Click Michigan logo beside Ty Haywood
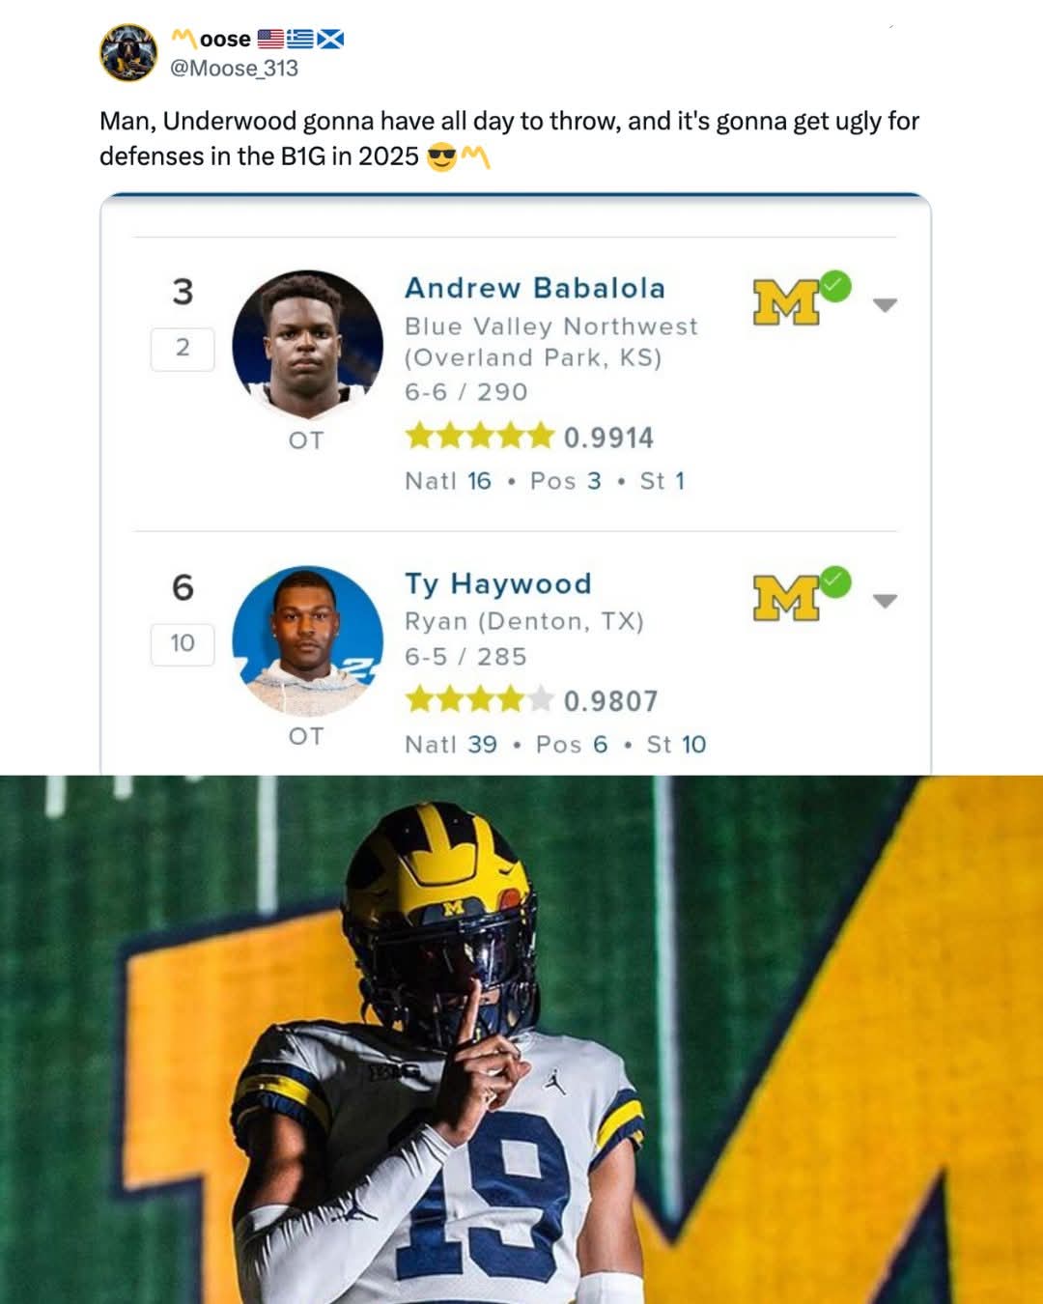The height and width of the screenshot is (1304, 1043). (785, 599)
